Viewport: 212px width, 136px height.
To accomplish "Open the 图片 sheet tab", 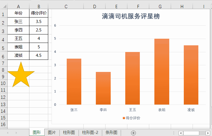I will (x=52, y=132).
